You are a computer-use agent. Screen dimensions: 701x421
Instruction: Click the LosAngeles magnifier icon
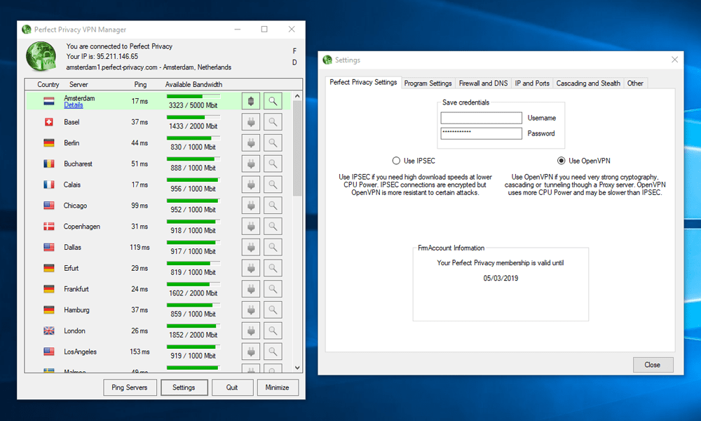coord(273,352)
